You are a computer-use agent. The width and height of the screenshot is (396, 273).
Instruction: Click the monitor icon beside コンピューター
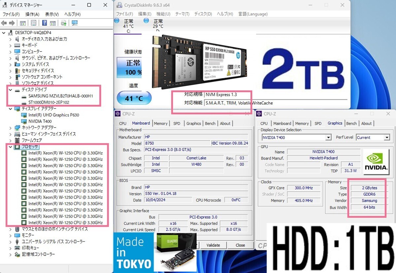[17, 51]
